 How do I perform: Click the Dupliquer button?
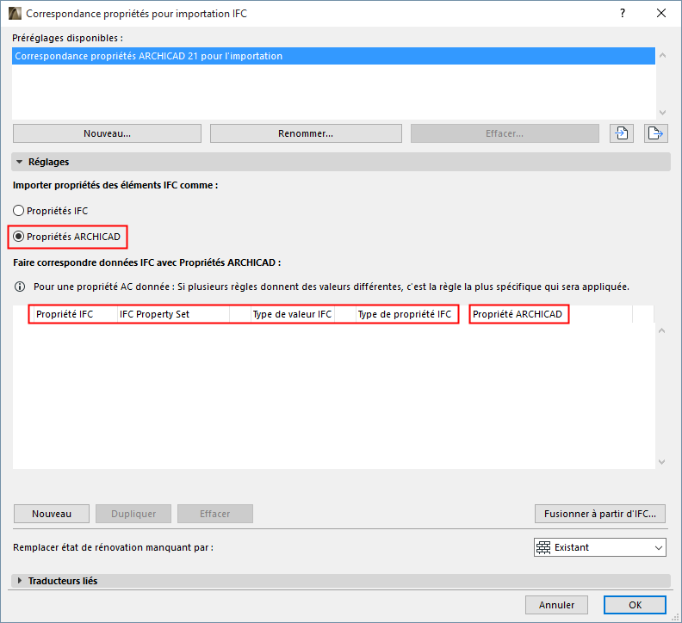pyautogui.click(x=133, y=514)
